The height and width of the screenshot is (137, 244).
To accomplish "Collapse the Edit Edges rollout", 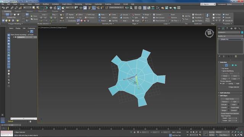I will coord(224,96).
